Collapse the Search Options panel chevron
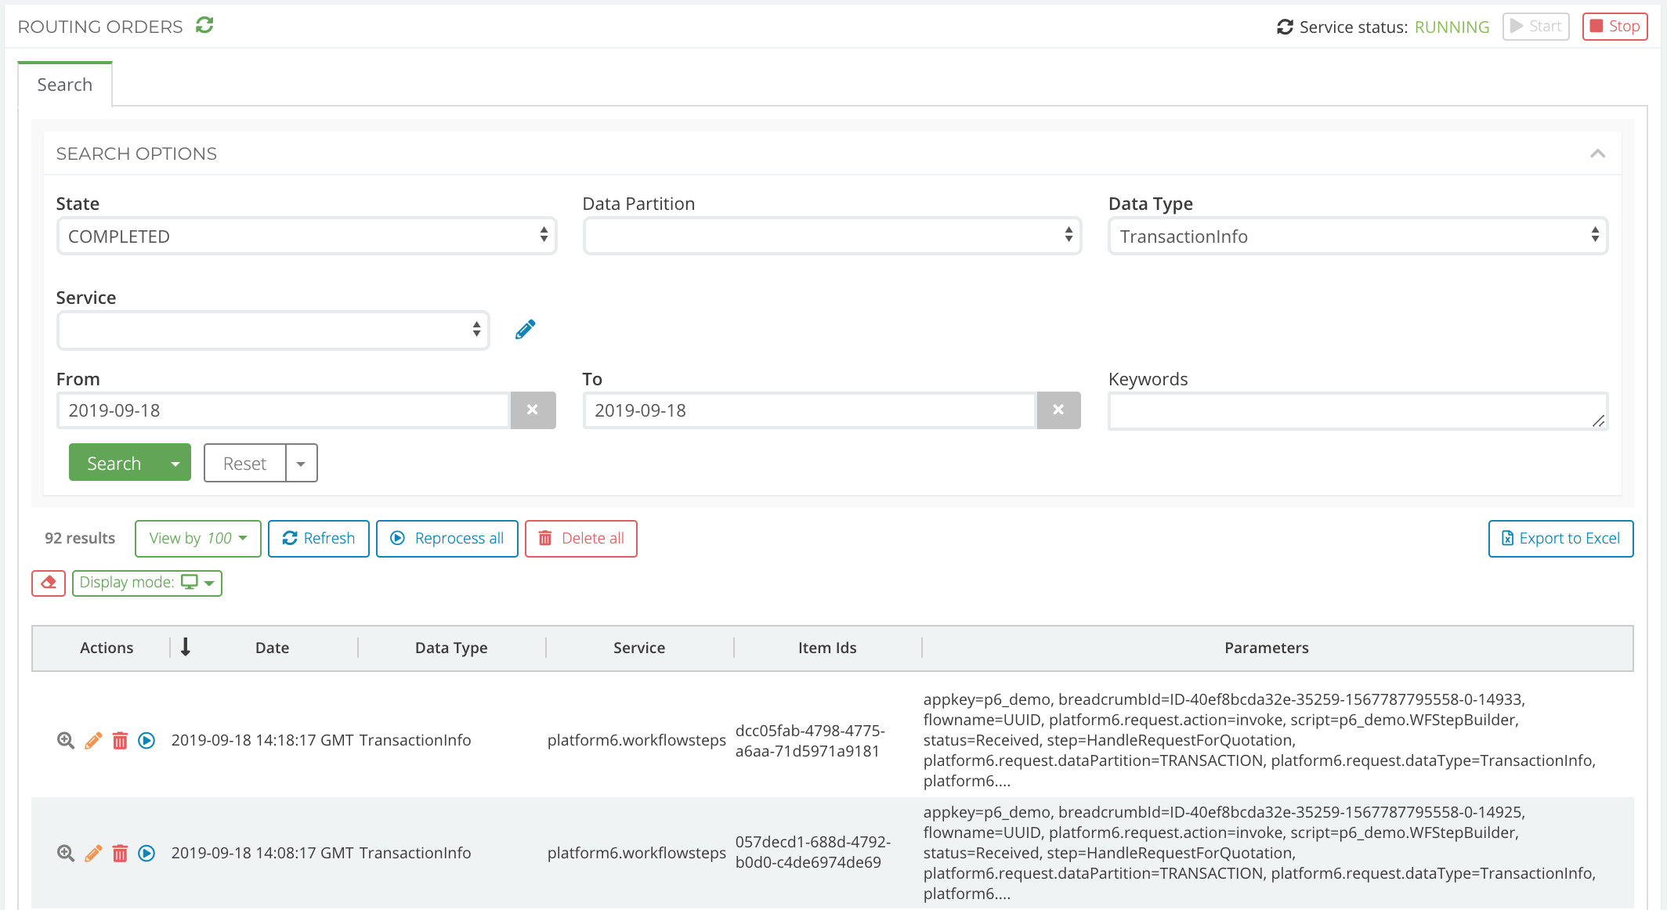 [1597, 153]
